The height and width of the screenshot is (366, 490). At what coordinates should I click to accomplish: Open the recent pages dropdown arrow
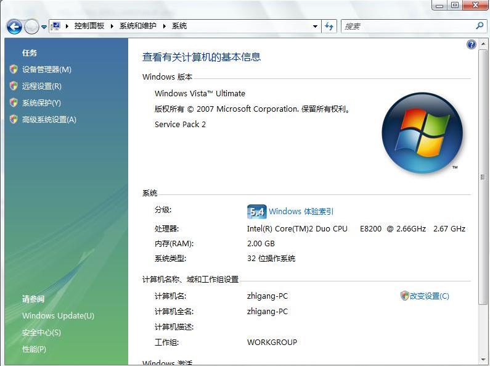coord(44,27)
